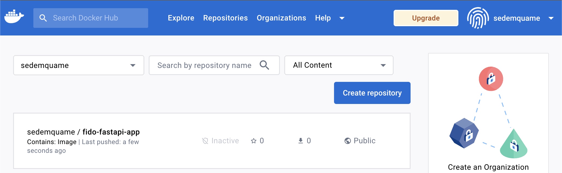This screenshot has height=173, width=562.
Task: Click the download pulls icon
Action: [301, 141]
